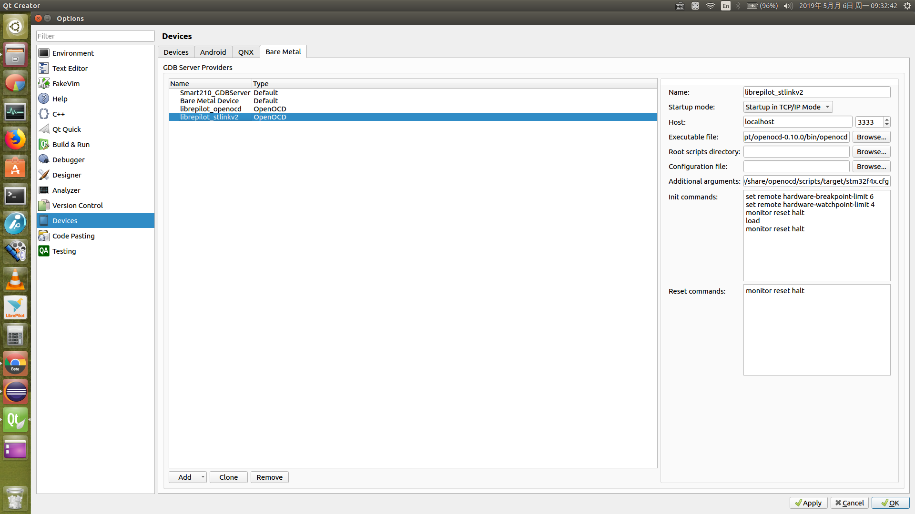Open the Terminal from the dock
915x514 pixels.
pos(15,196)
